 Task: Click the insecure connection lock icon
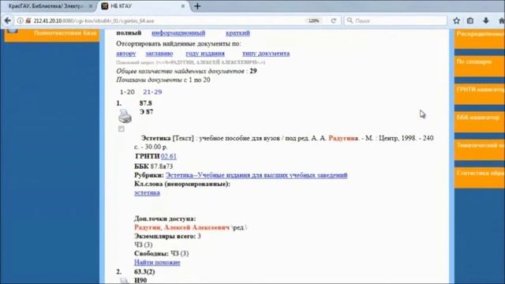tap(28, 21)
